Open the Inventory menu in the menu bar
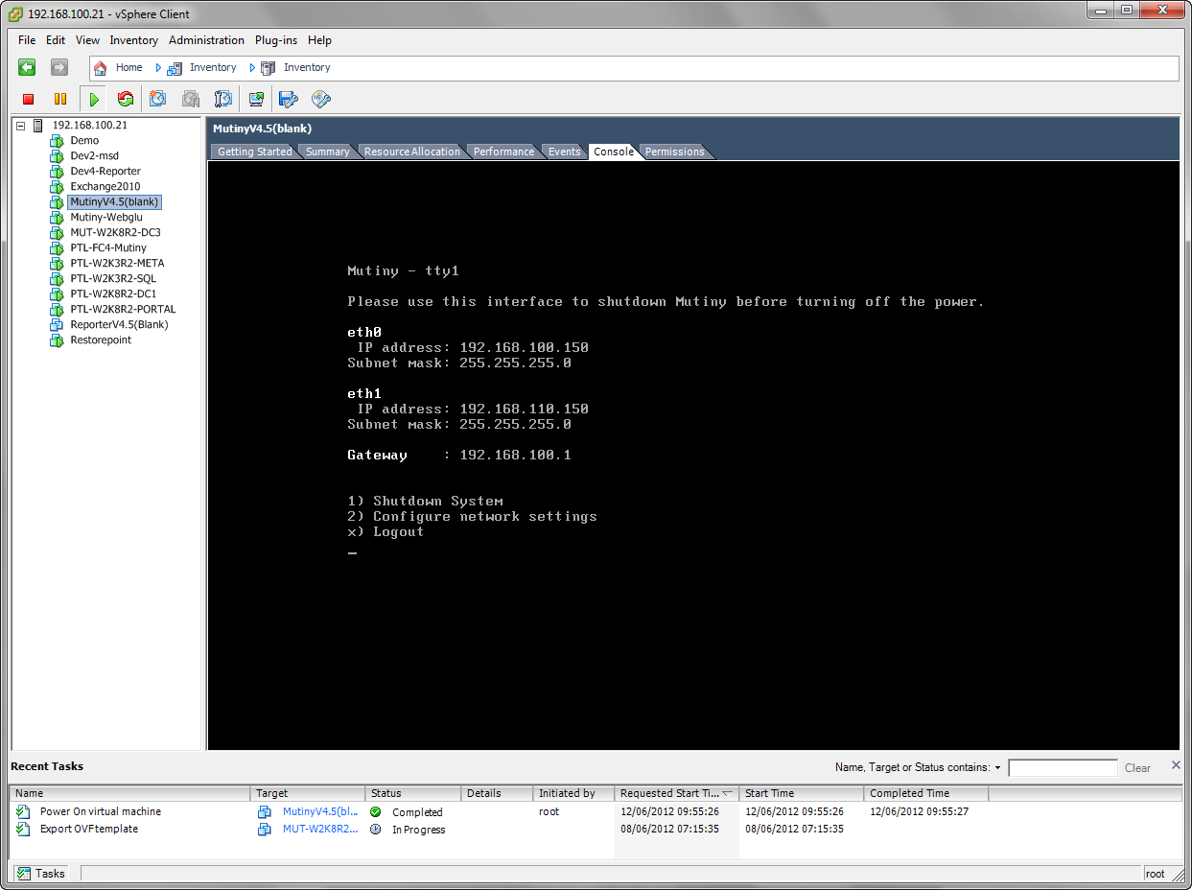The image size is (1192, 890). click(x=133, y=40)
